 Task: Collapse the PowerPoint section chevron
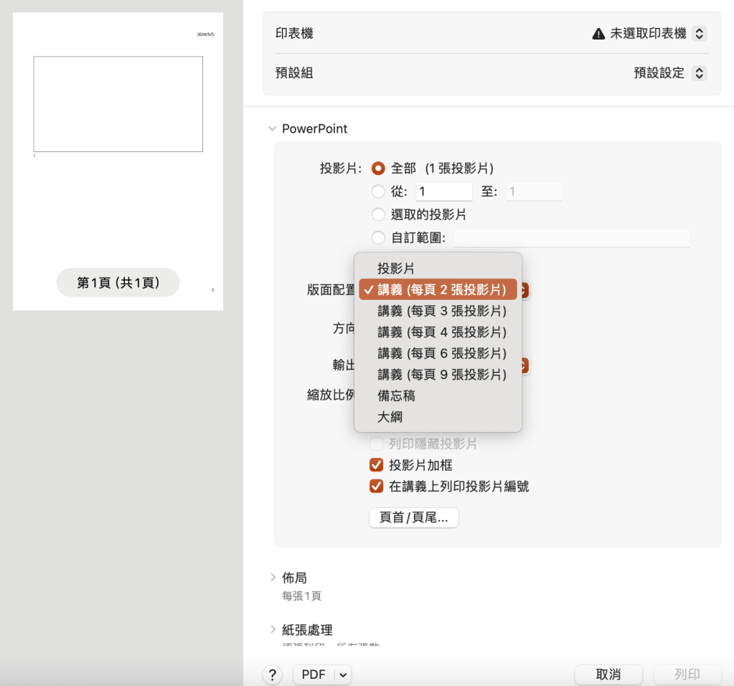point(272,129)
